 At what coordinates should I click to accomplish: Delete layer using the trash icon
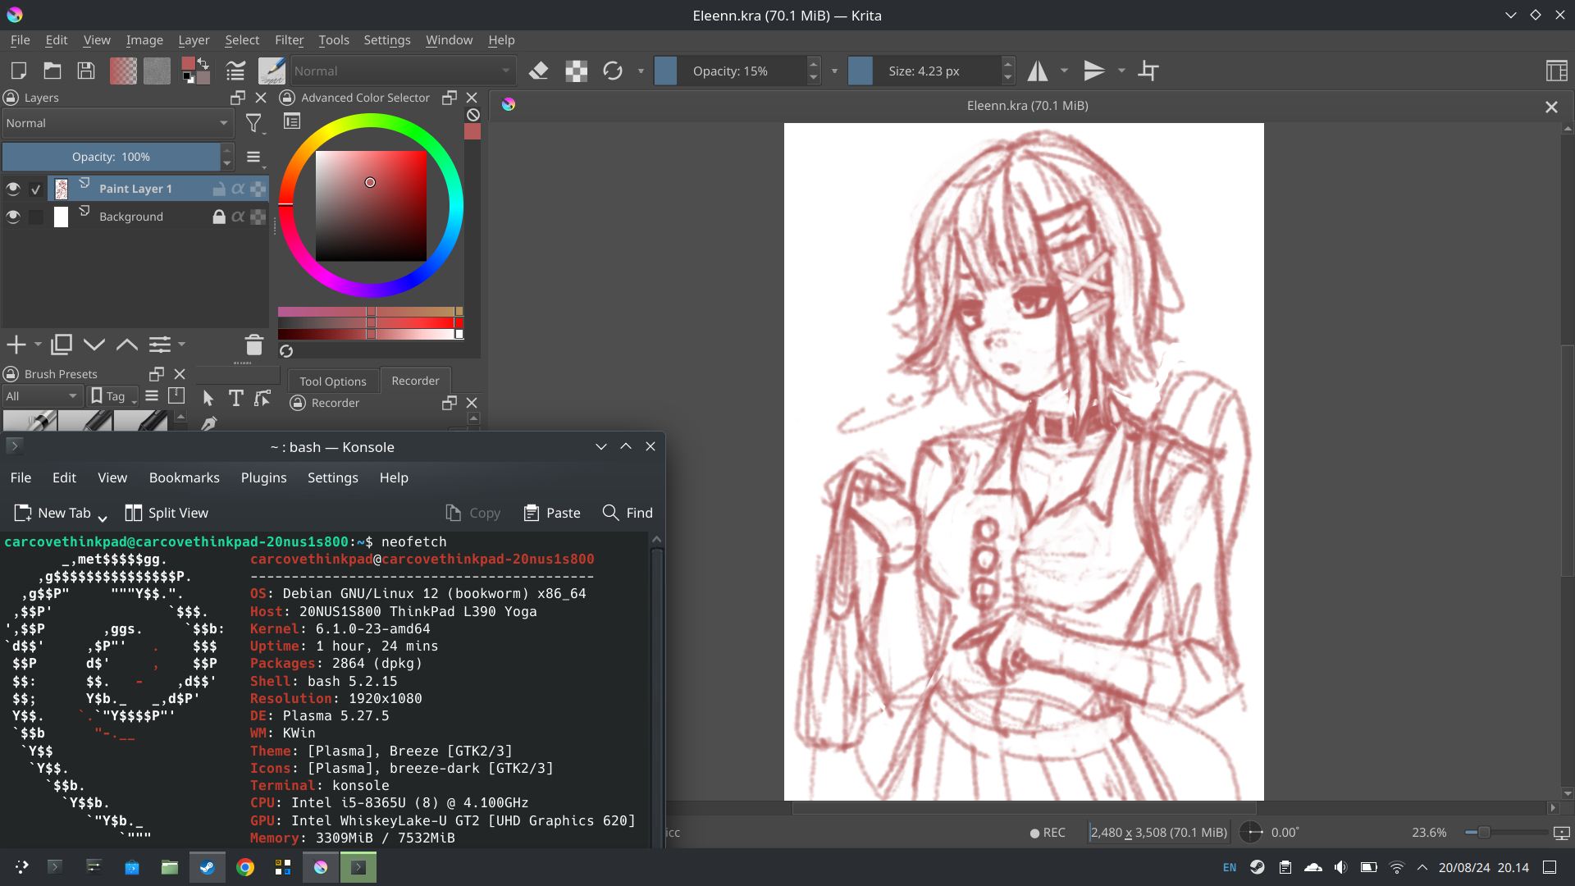[253, 345]
